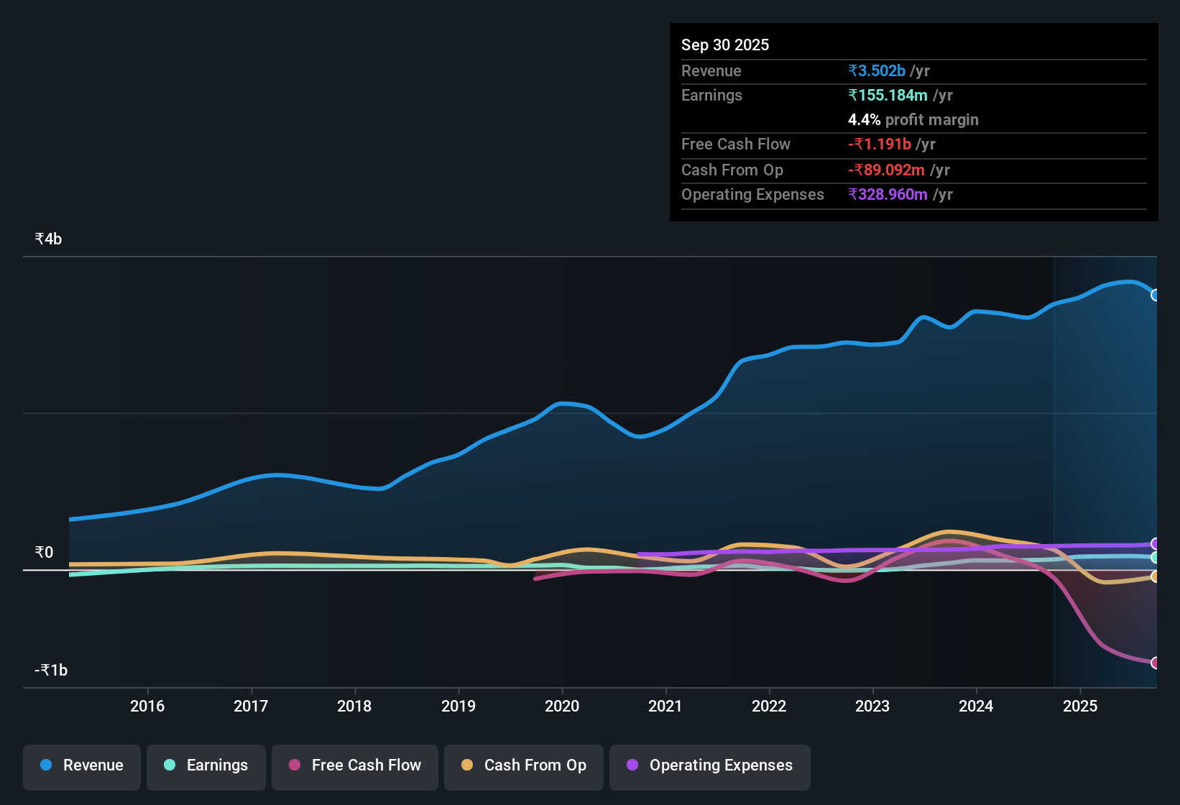Select the Operating Expenses endpoint marker
The image size is (1180, 805).
[1156, 544]
